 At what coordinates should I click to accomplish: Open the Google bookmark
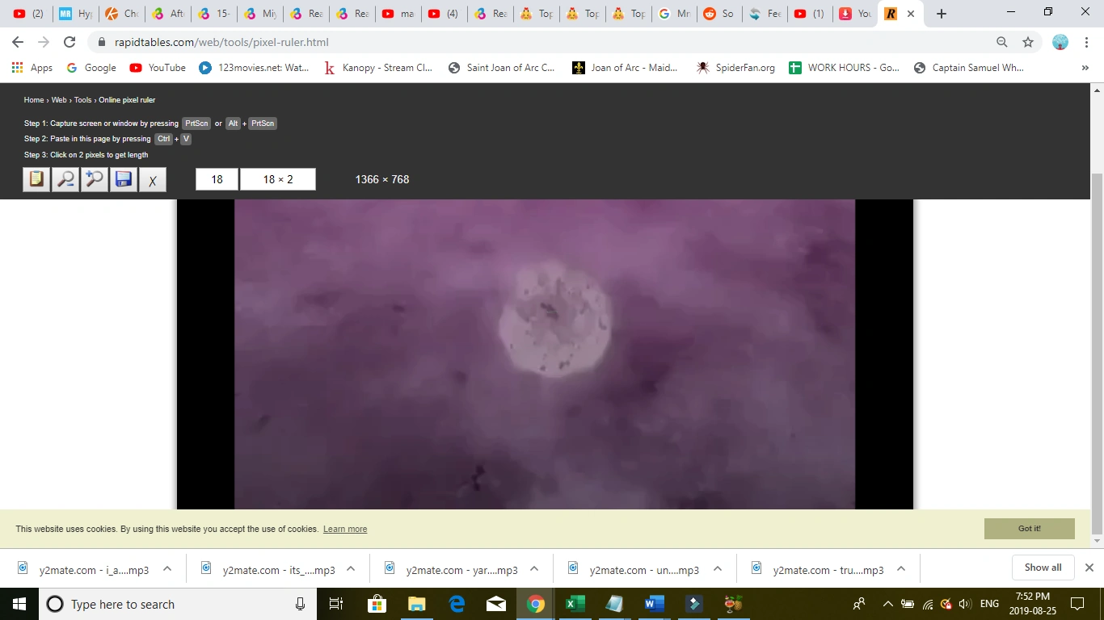[x=91, y=68]
